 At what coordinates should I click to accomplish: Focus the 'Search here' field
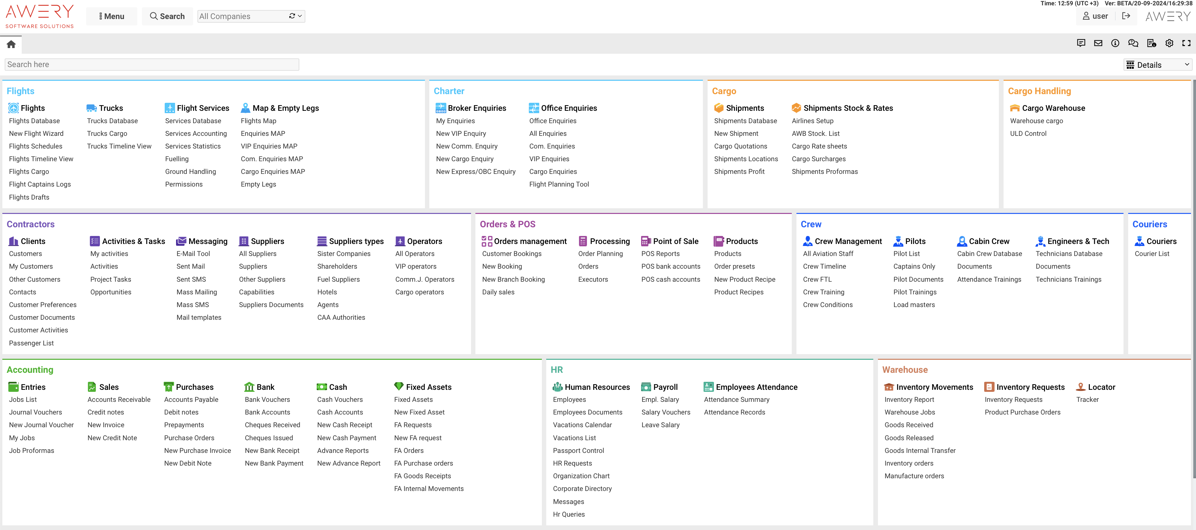151,64
